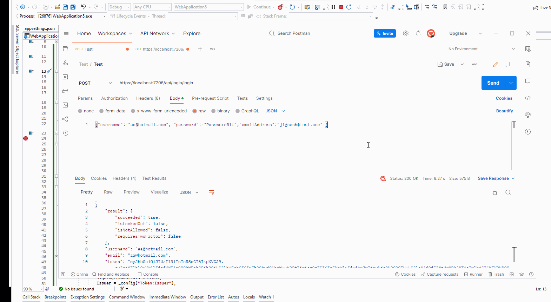The width and height of the screenshot is (551, 302).
Task: Search within the response body
Action: point(508,192)
